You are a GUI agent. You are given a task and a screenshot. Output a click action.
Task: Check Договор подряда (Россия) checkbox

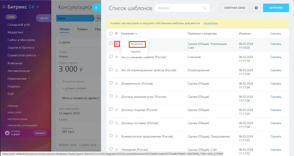[111, 109]
